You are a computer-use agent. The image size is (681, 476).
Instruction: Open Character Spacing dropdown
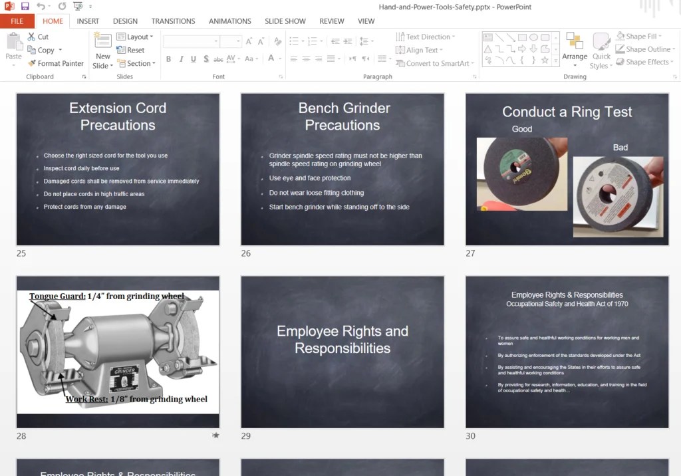tap(233, 59)
